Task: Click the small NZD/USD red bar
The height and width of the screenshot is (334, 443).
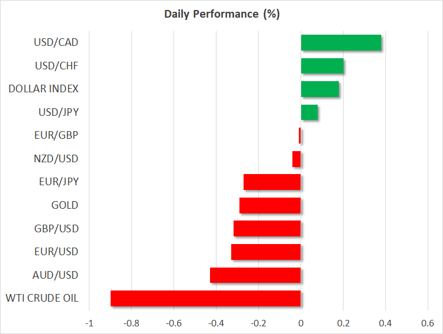Action: coord(297,159)
